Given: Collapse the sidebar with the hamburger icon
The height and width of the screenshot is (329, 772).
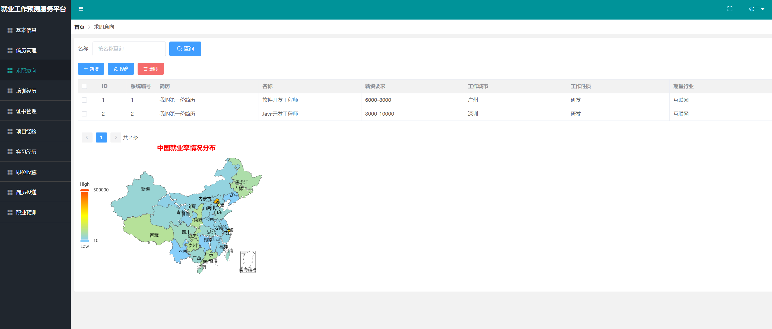Looking at the screenshot, I should (81, 9).
